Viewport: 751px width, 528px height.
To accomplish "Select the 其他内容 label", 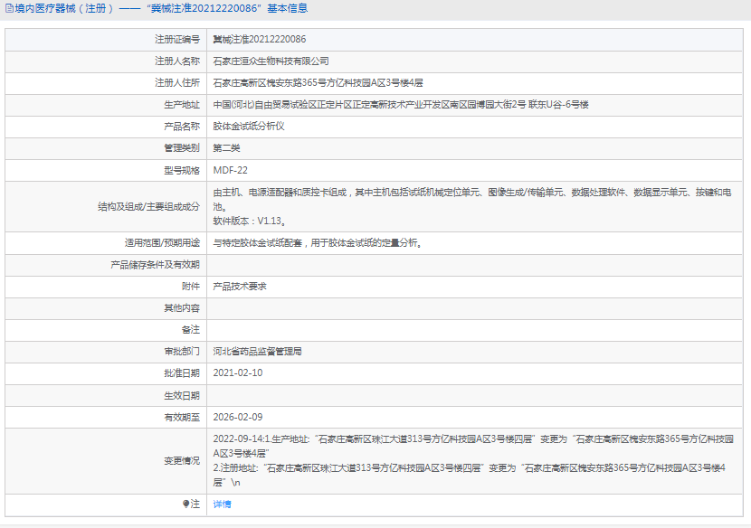I will point(182,307).
